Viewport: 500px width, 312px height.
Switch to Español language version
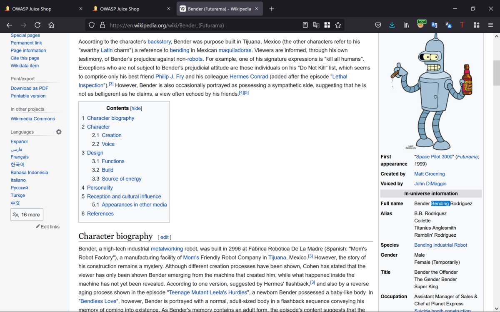click(19, 141)
